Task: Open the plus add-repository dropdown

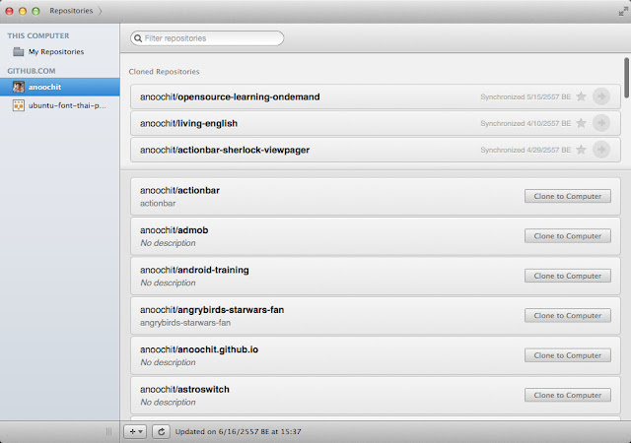Action: point(135,432)
